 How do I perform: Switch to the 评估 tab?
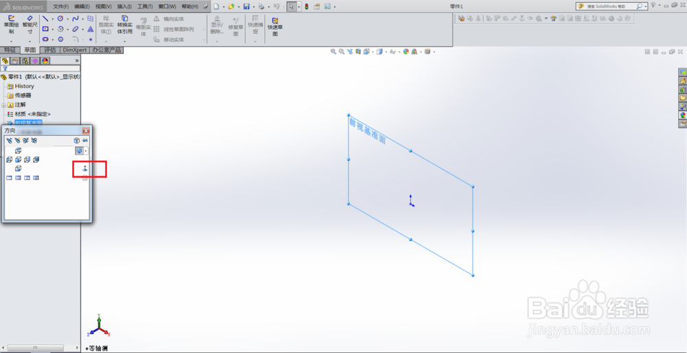coord(50,50)
